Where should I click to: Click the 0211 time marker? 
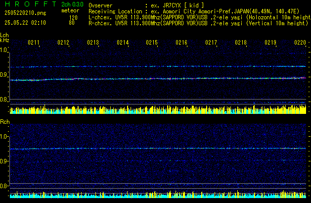pyautogui.click(x=34, y=43)
